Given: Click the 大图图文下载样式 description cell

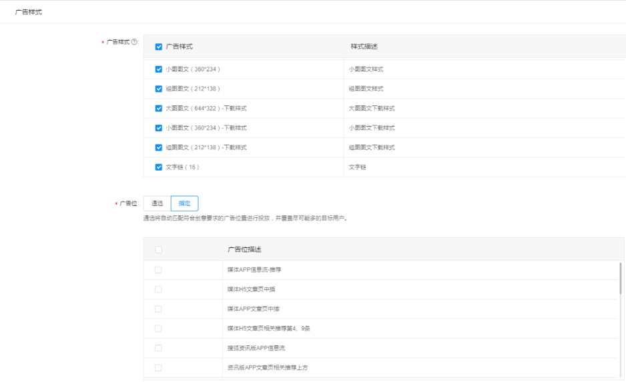Looking at the screenshot, I should [x=372, y=109].
